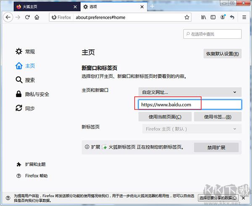Open the 常规 settings category
The image size is (252, 206).
pos(25,51)
